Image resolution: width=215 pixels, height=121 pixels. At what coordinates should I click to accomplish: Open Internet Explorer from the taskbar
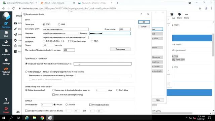(27, 118)
